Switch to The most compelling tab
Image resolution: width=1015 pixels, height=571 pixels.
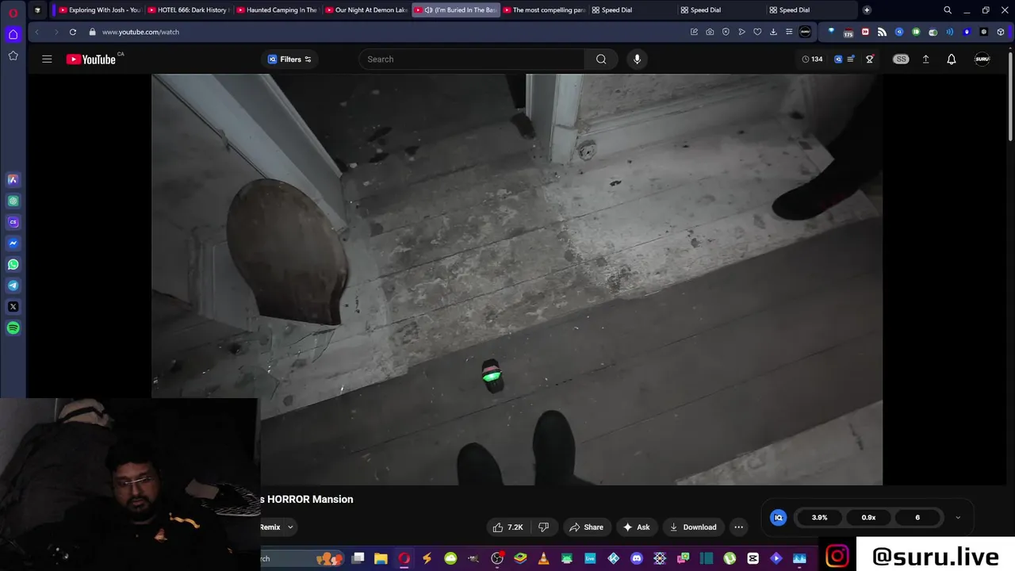(543, 10)
